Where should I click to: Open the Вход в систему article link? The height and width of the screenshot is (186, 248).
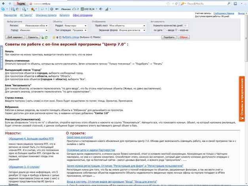click(x=112, y=182)
